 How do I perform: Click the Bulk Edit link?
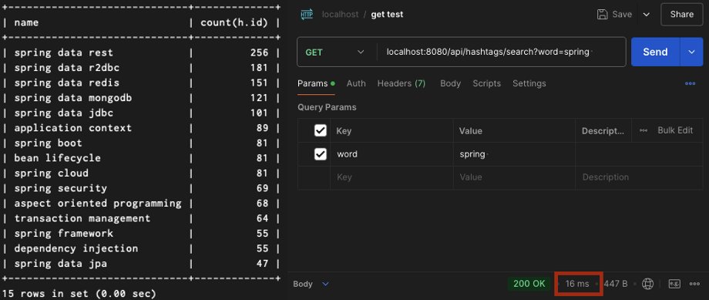pyautogui.click(x=675, y=130)
